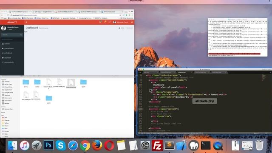Launch FileZilla from the Dock

[157, 145]
